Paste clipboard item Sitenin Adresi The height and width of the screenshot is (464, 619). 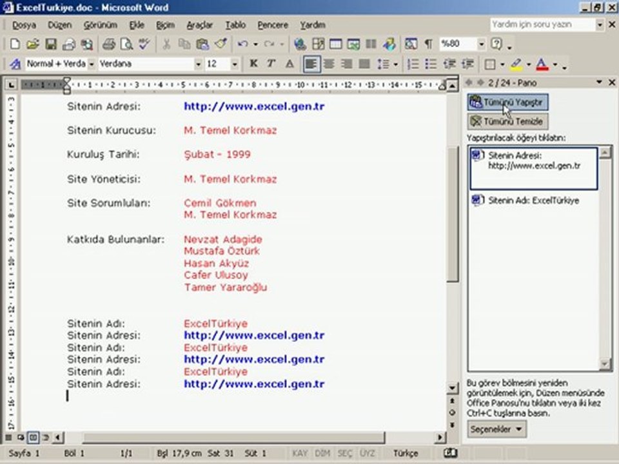533,168
